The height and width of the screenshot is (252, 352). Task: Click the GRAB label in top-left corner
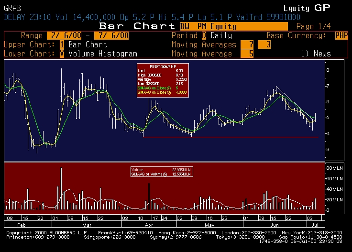12,8
